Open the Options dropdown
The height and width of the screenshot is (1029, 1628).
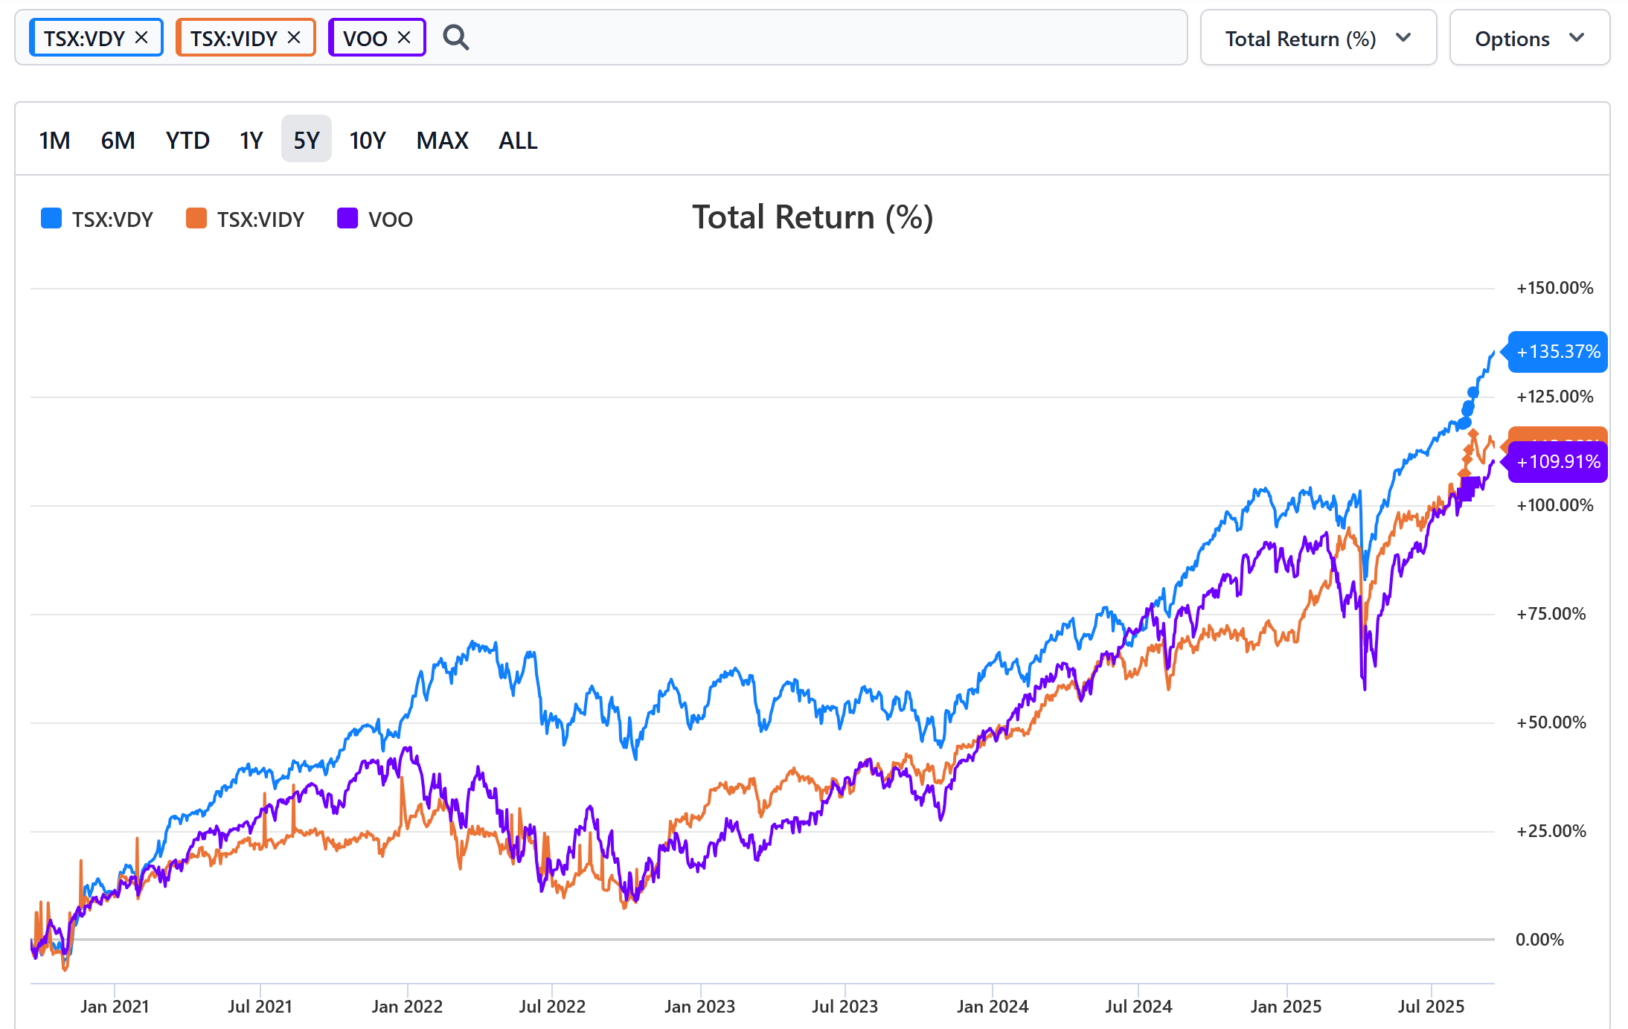(x=1530, y=38)
